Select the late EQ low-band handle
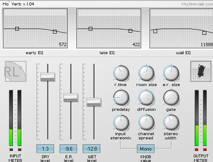This screenshot has height=162, width=213. click(x=91, y=29)
